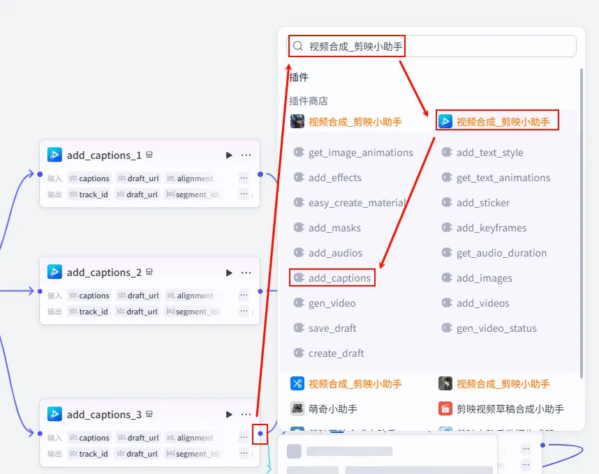Click input port dot of add_captions_2
This screenshot has width=599, height=474.
coord(40,291)
